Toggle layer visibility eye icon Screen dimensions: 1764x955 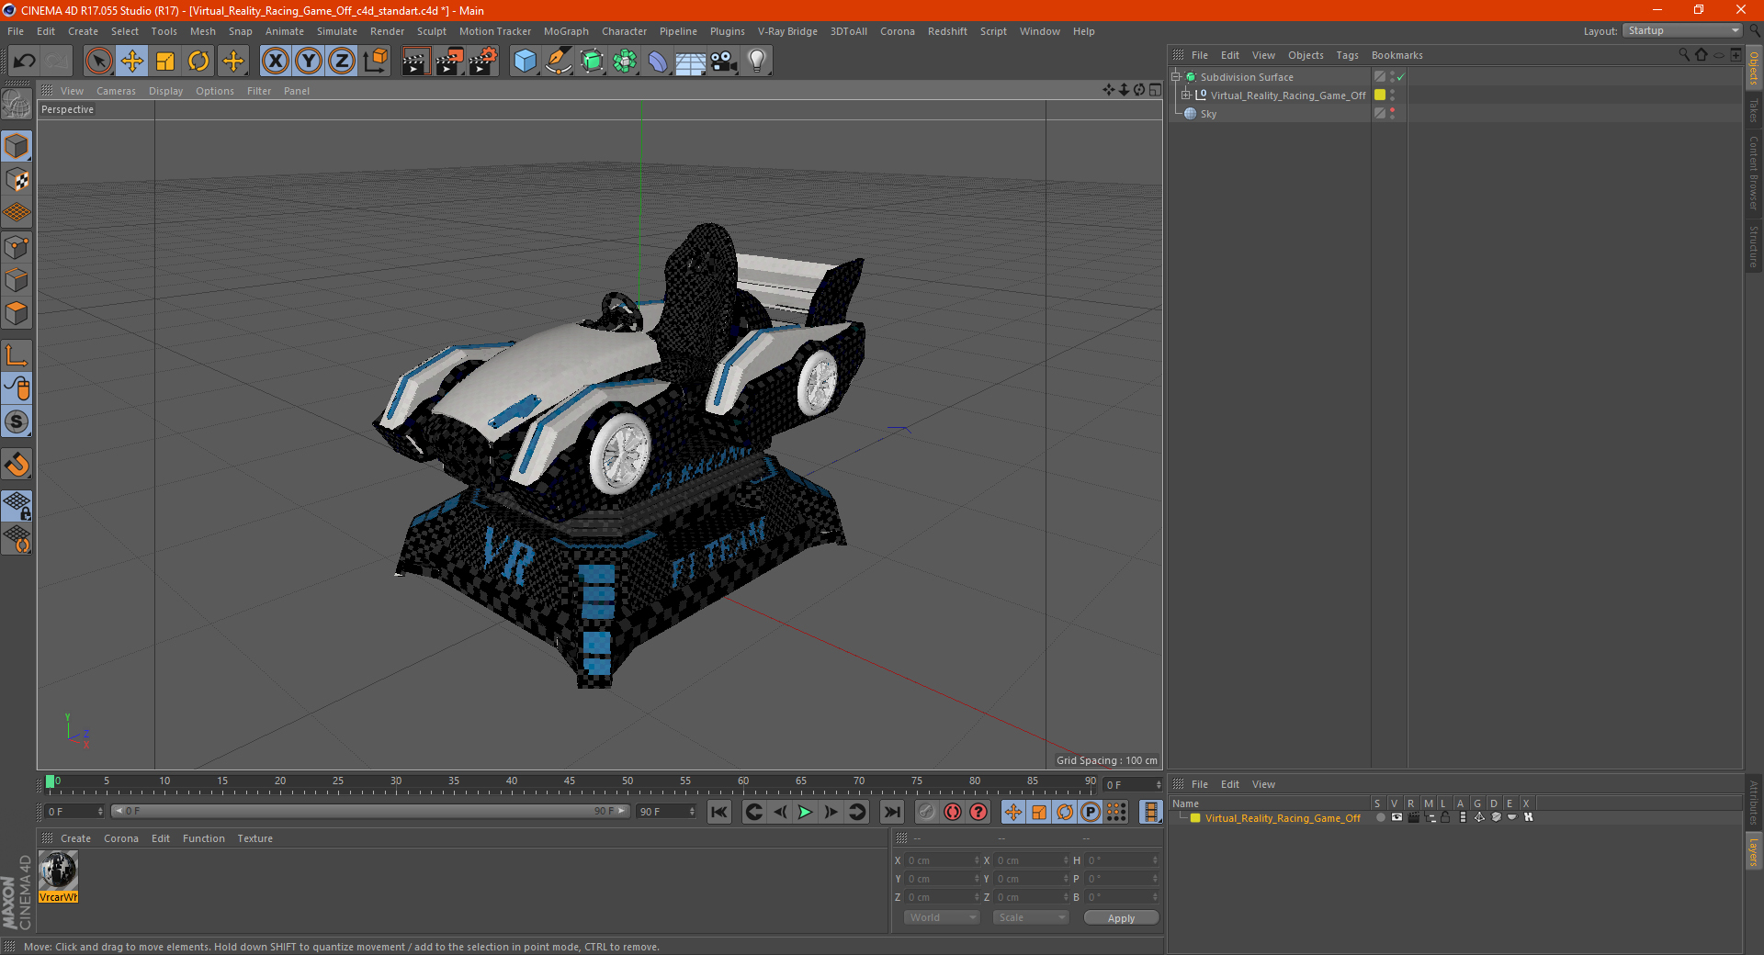pos(1397,817)
